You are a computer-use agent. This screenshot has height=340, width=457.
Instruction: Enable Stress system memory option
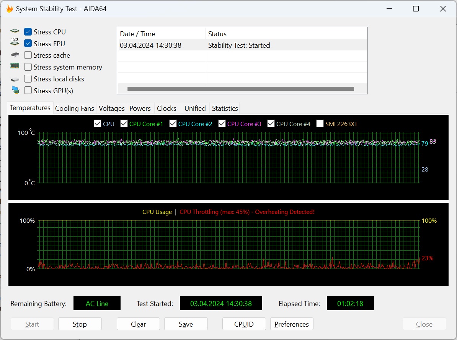(x=28, y=67)
